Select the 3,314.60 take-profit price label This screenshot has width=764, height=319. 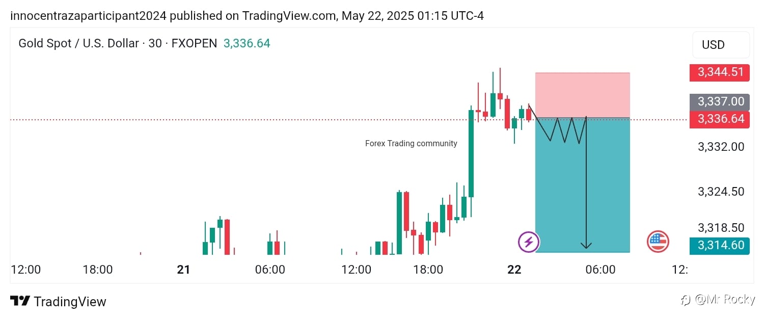tap(719, 246)
